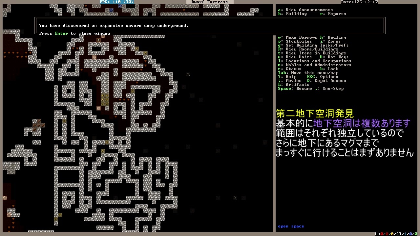Open the View Announcements menu entry
420x236 pixels.
click(x=305, y=10)
